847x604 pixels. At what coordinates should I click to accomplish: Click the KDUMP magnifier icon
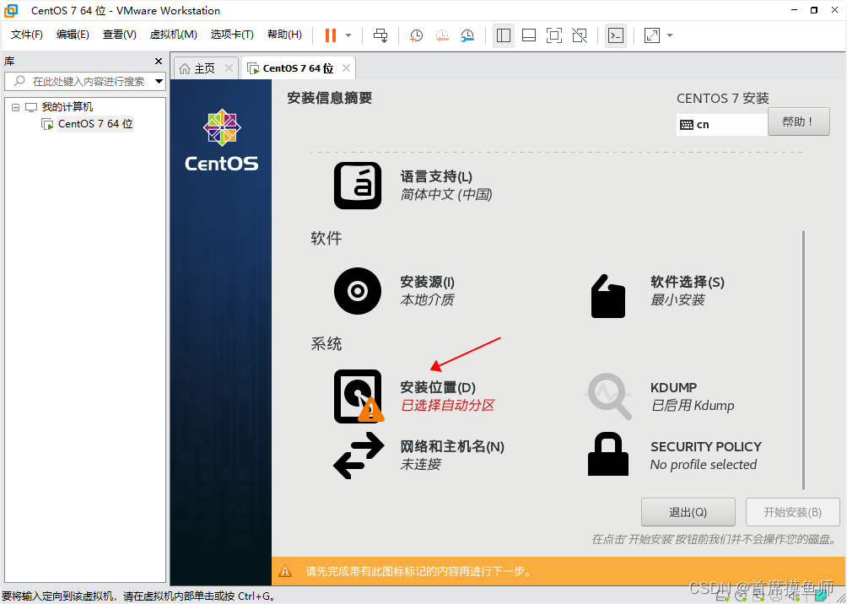[609, 396]
